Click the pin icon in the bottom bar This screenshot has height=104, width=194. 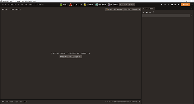[x=139, y=102]
